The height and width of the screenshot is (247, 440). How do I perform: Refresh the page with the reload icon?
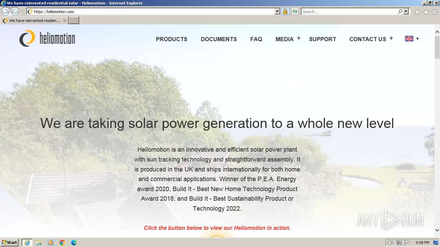click(295, 11)
